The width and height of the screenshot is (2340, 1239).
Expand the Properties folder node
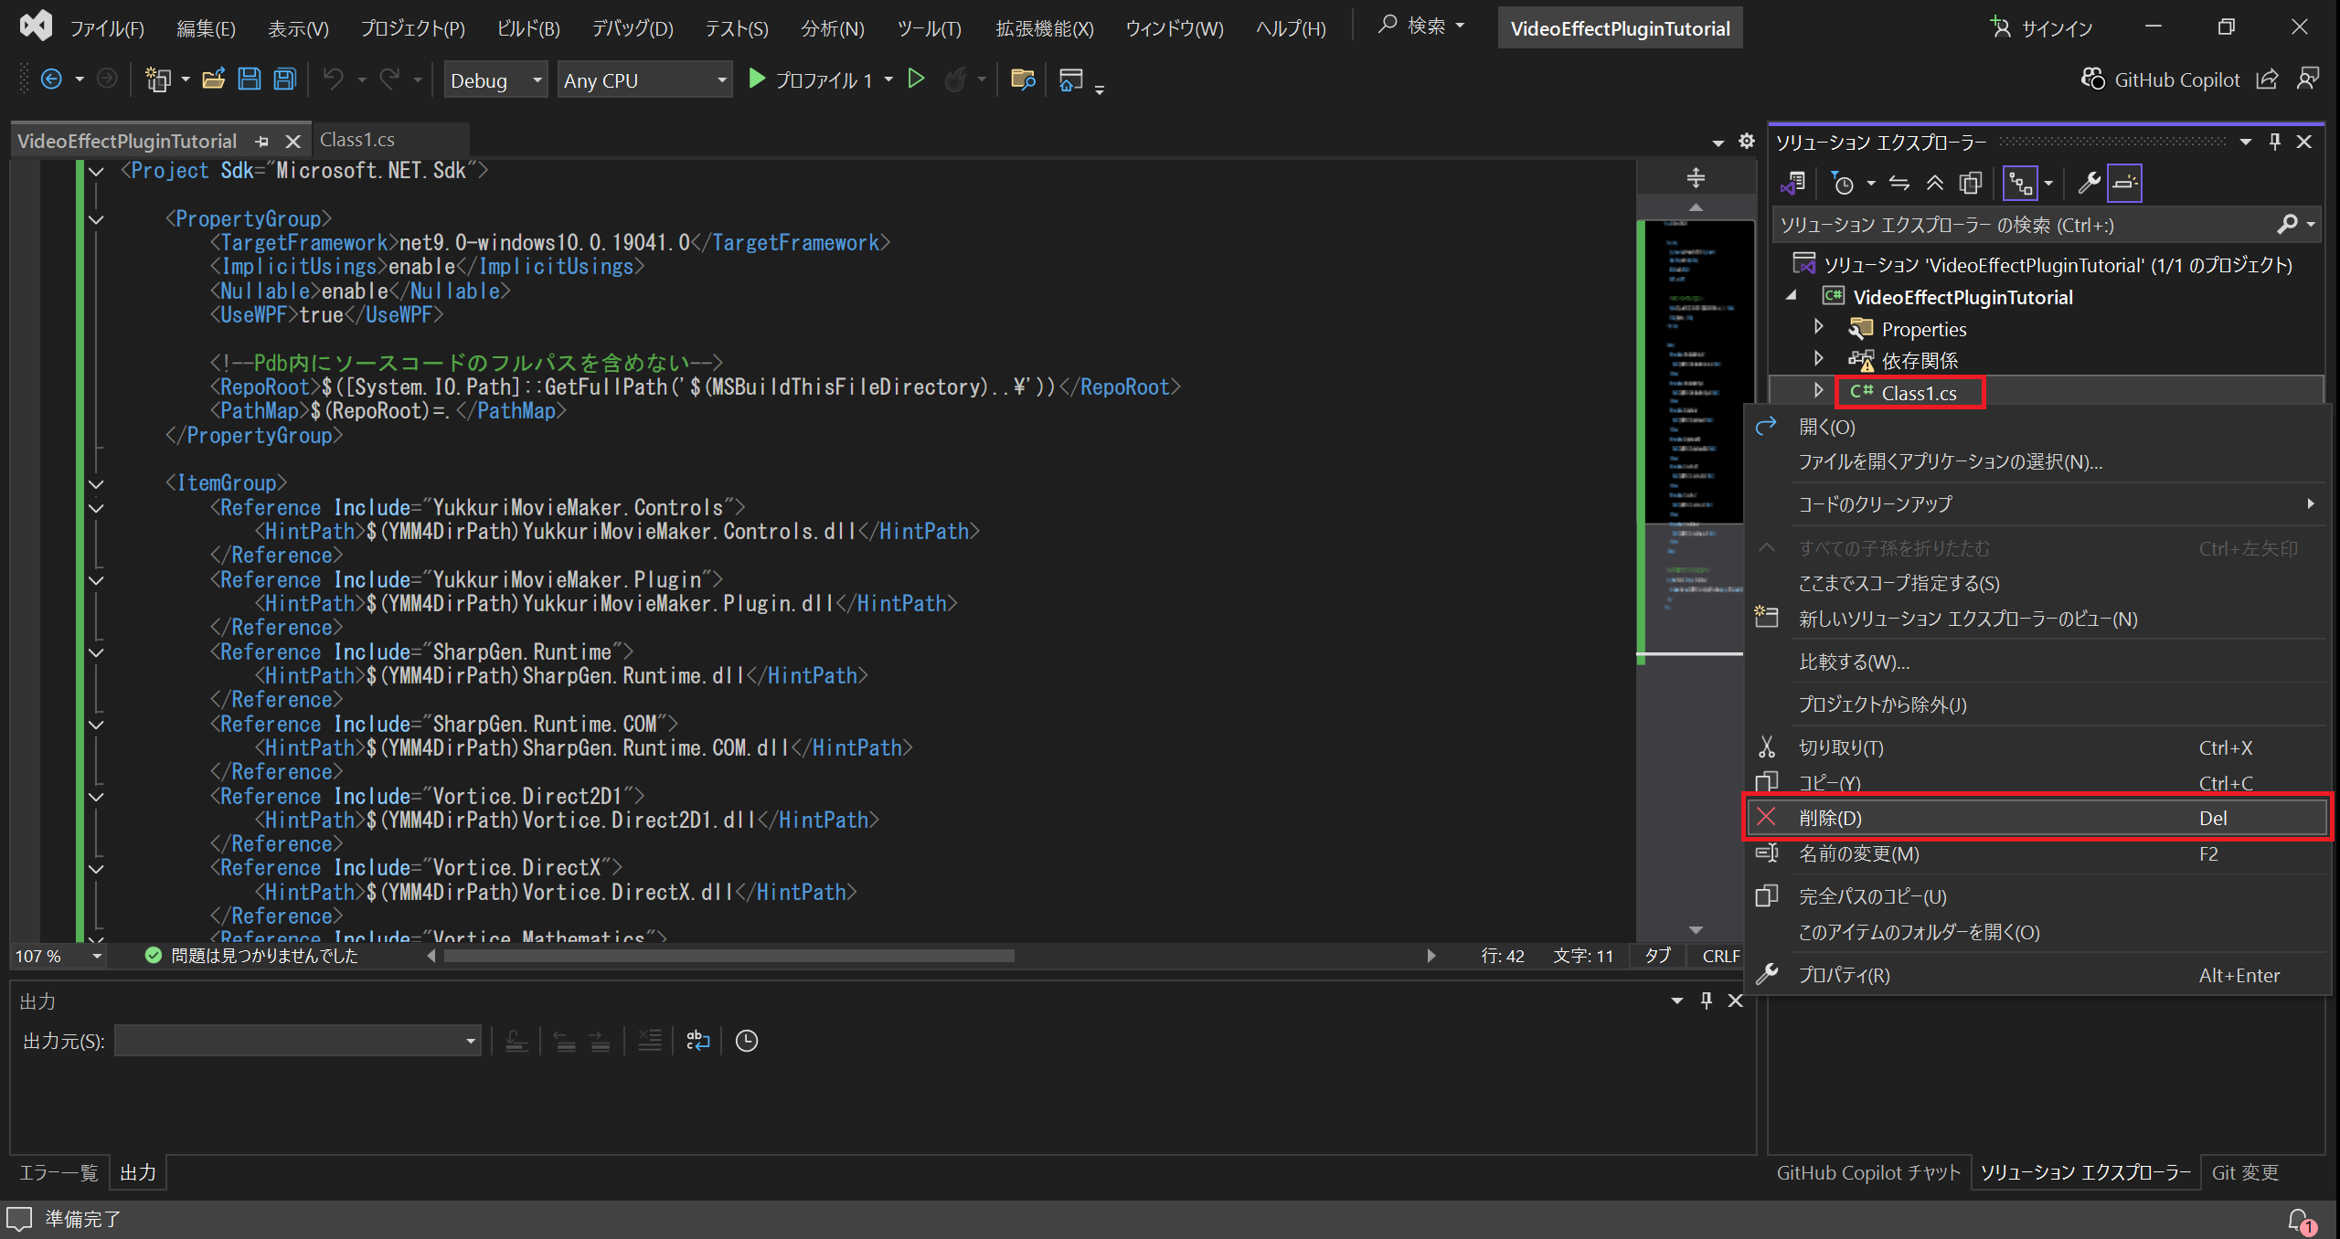tap(1818, 327)
